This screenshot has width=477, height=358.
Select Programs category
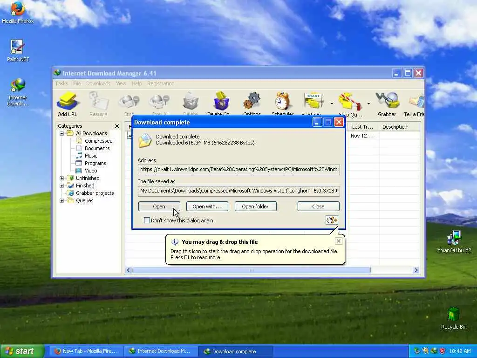(95, 163)
